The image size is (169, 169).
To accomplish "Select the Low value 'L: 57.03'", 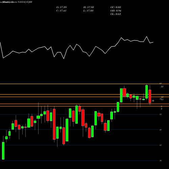I will [x=88, y=11].
